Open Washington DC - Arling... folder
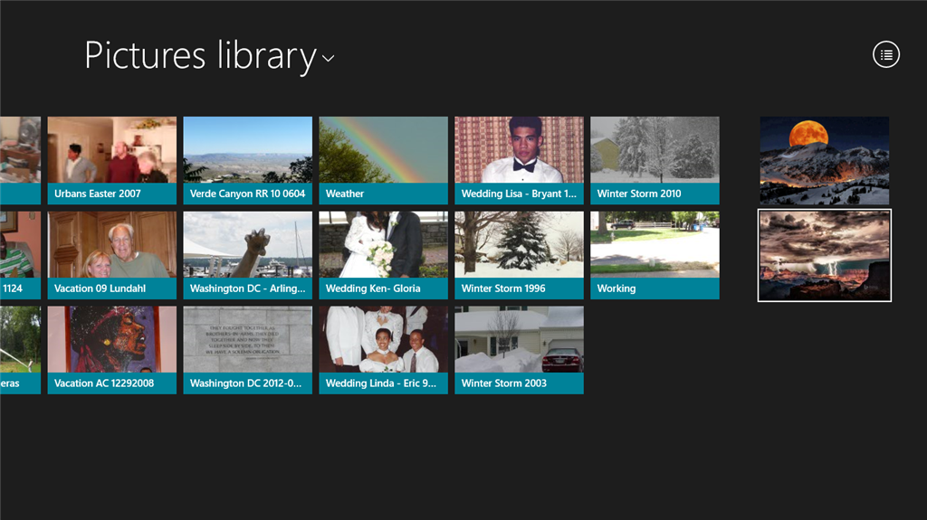The height and width of the screenshot is (520, 927). coord(248,255)
